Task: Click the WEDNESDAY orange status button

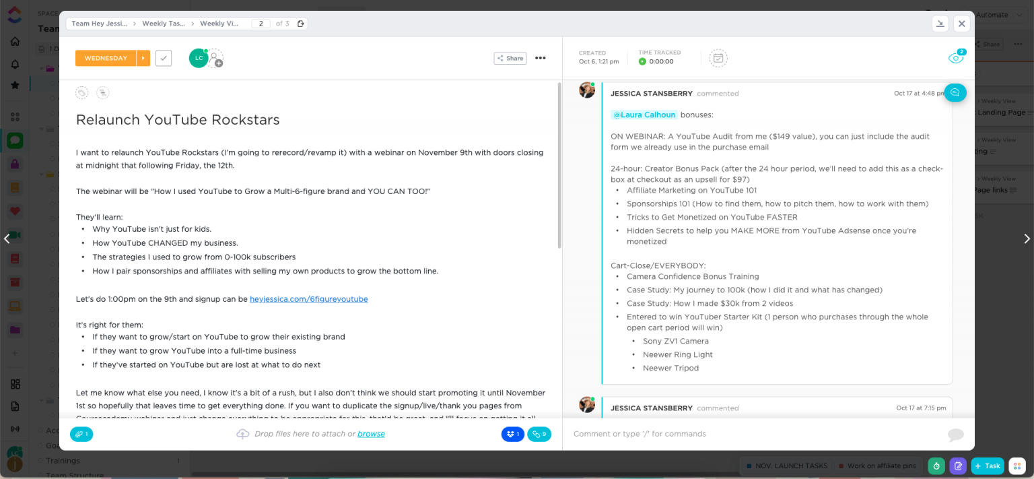Action: point(106,58)
